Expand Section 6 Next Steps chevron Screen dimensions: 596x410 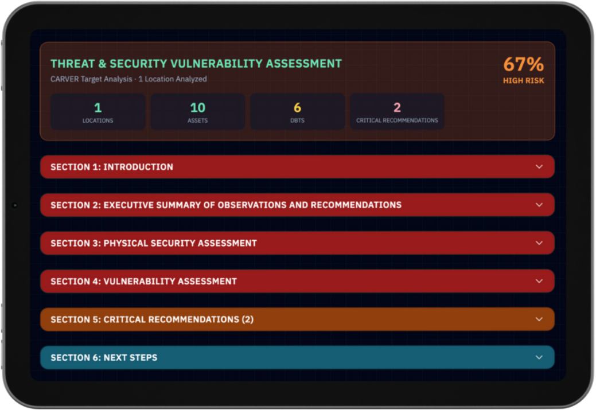click(539, 358)
